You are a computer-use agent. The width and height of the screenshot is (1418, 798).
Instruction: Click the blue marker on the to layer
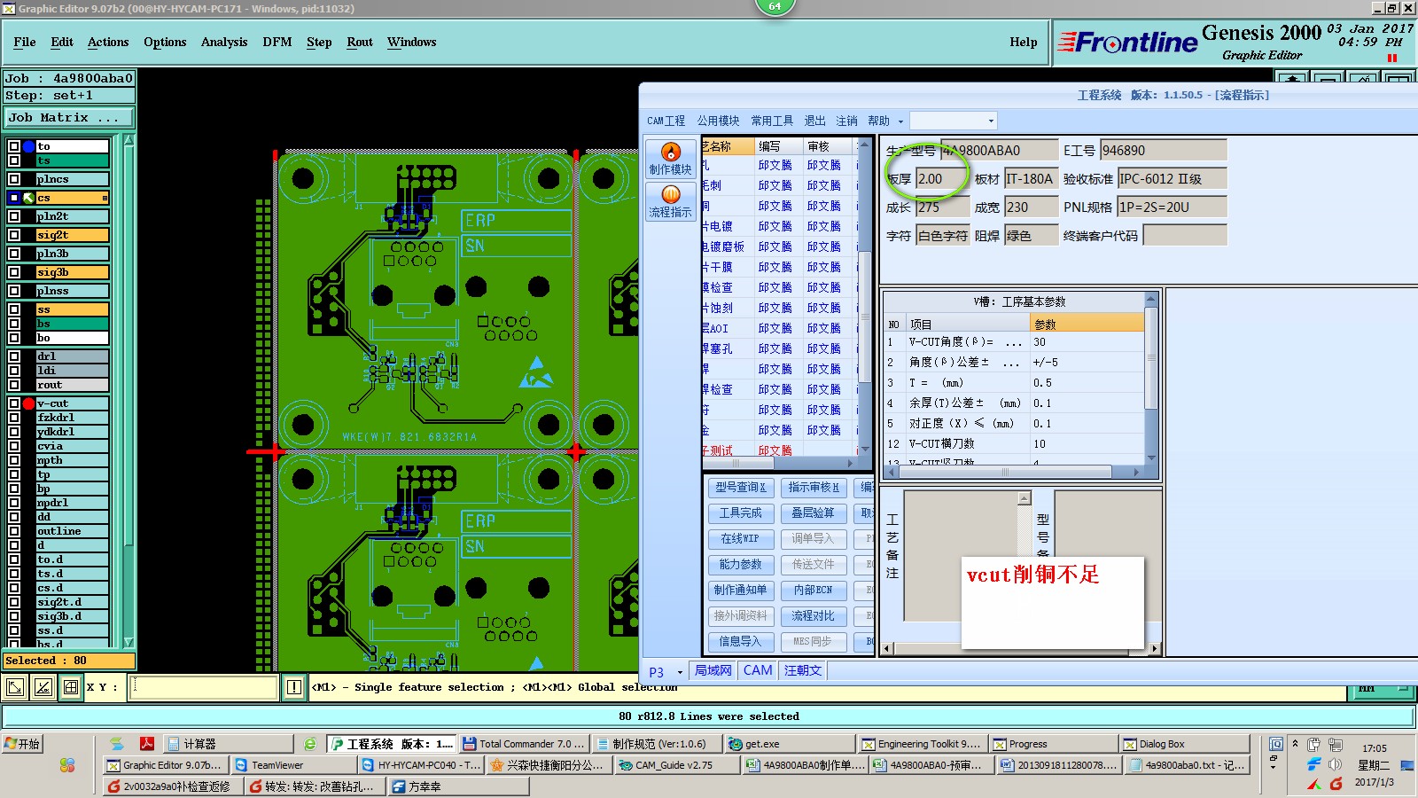click(28, 146)
